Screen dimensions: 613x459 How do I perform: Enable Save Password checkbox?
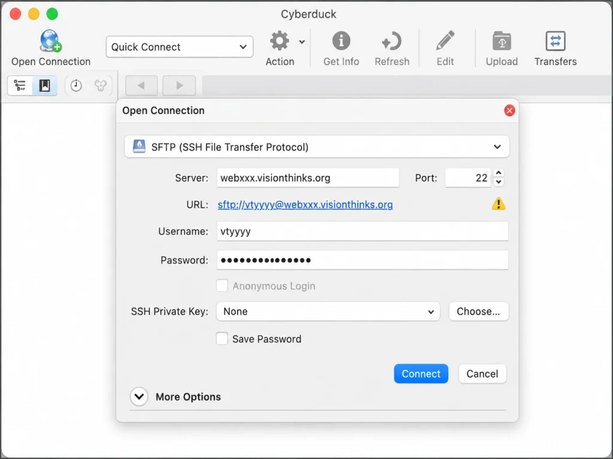(x=222, y=338)
